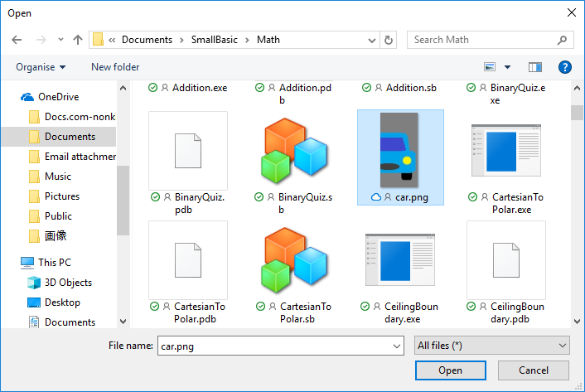Click the Back navigation arrow
The image size is (585, 392).
[x=17, y=40]
